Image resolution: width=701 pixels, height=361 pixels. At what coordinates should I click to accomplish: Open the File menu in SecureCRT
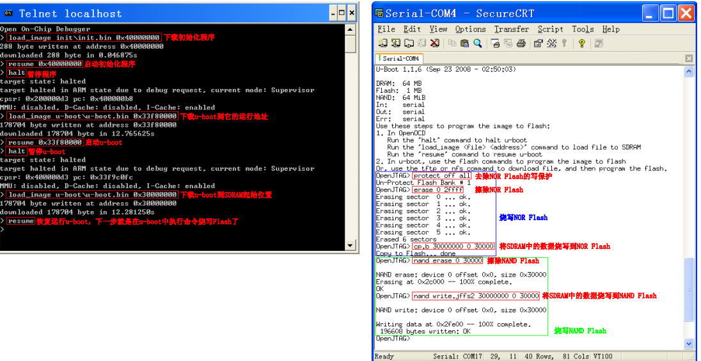coord(386,29)
